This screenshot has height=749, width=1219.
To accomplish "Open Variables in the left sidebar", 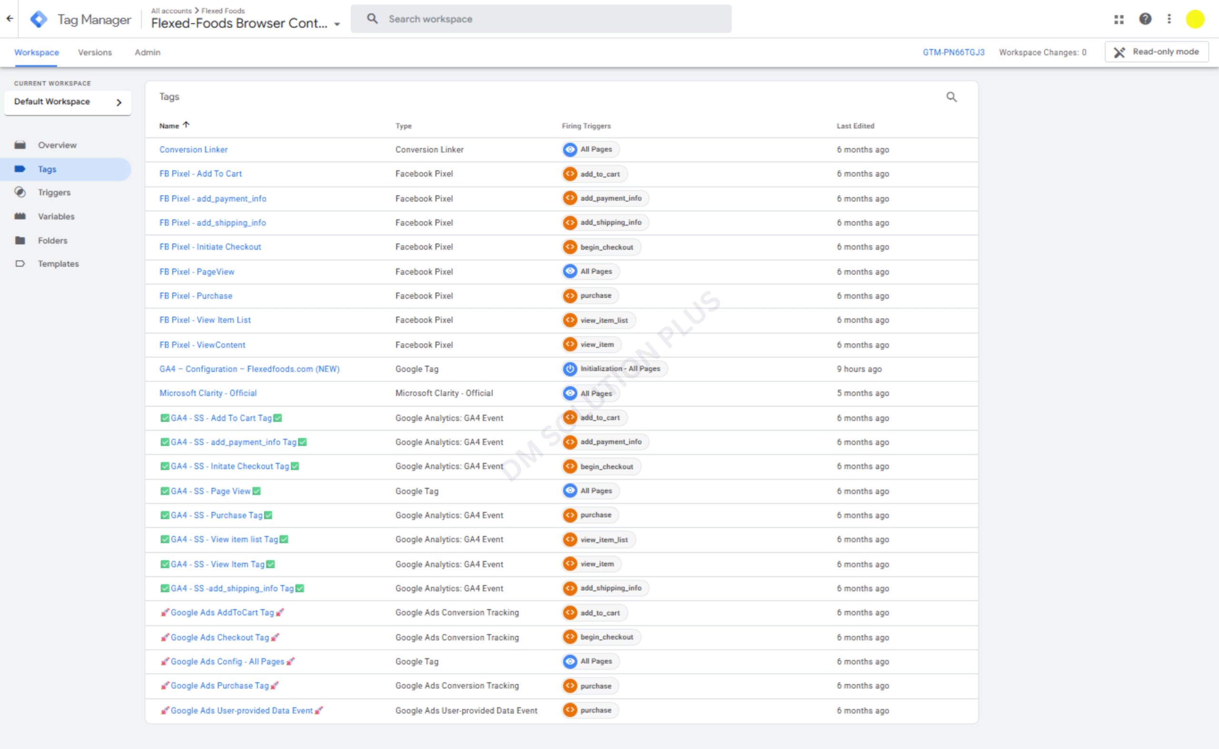I will tap(56, 217).
